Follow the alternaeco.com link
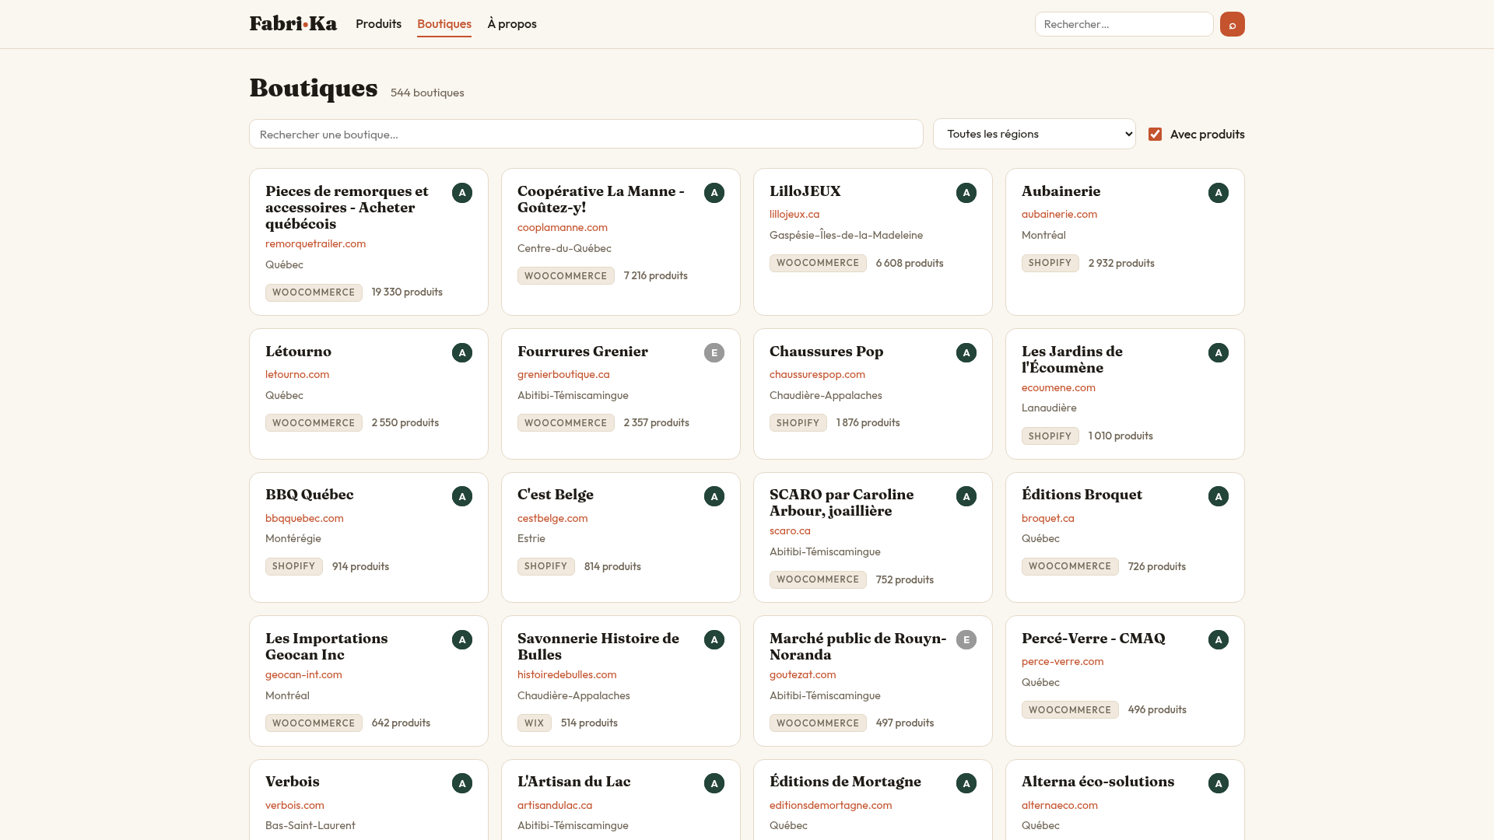Viewport: 1494px width, 840px height. (x=1059, y=806)
